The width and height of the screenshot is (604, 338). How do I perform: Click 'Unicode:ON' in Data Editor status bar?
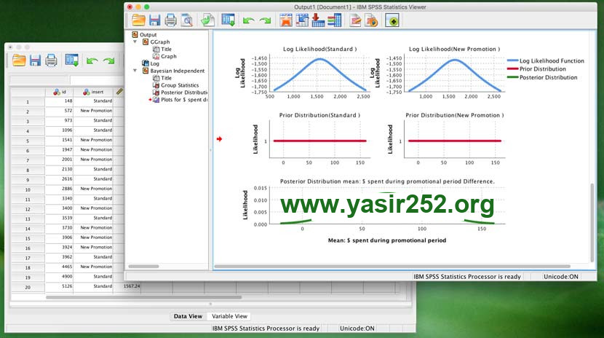[x=357, y=329]
